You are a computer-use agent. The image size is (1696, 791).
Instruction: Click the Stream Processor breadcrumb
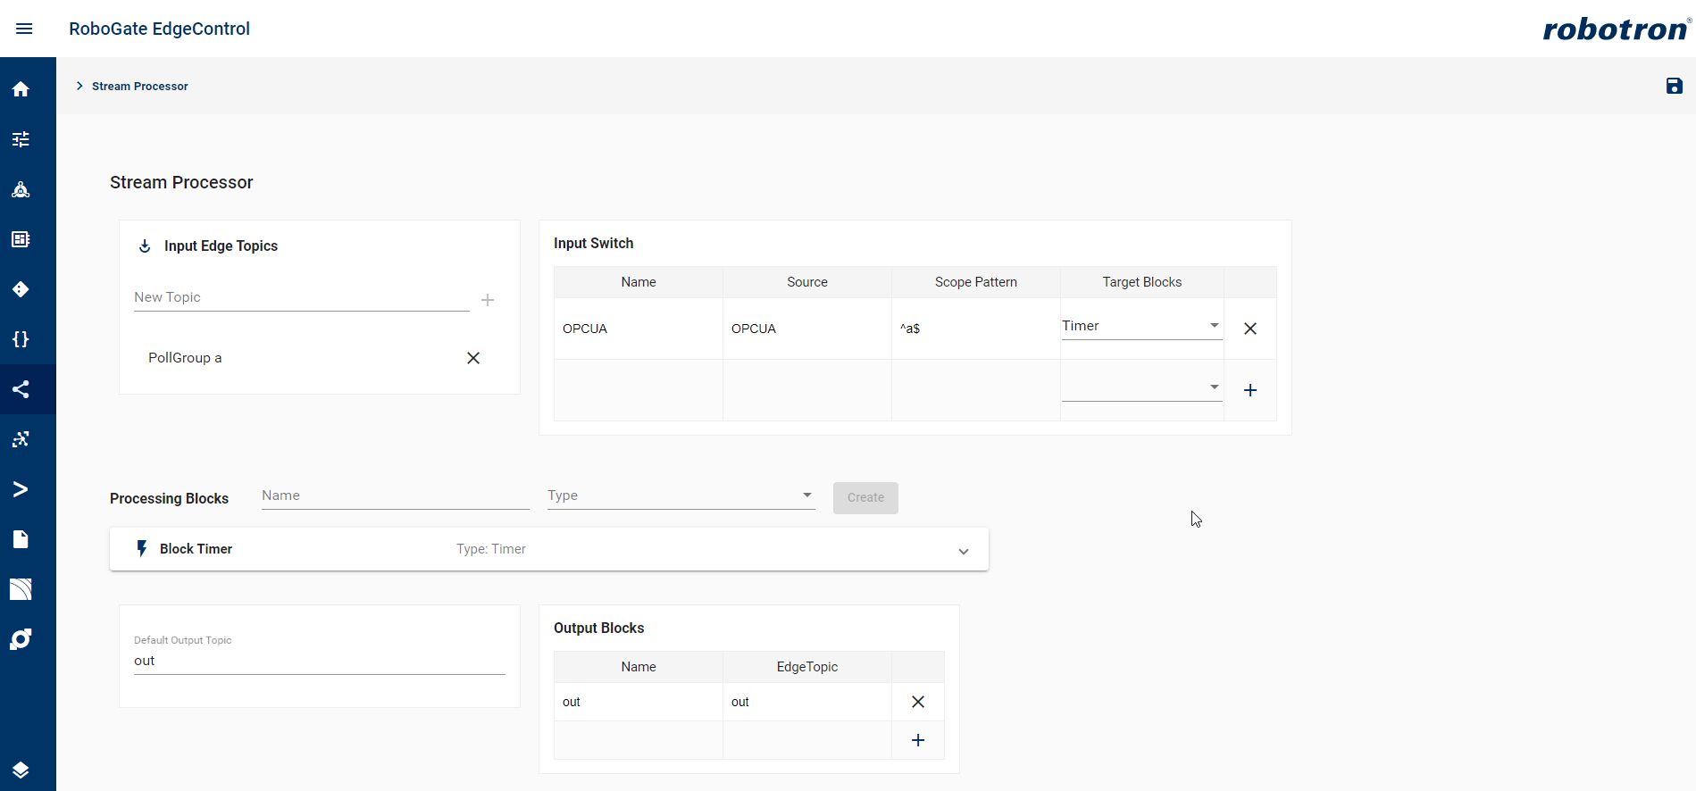(139, 87)
